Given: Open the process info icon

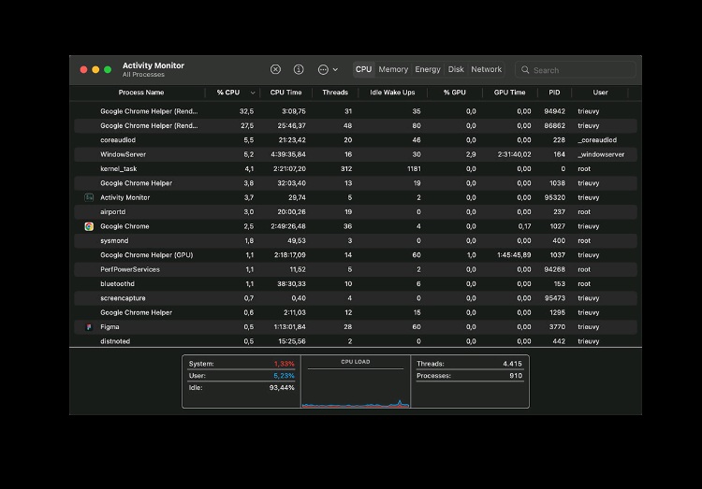Looking at the screenshot, I should 299,69.
